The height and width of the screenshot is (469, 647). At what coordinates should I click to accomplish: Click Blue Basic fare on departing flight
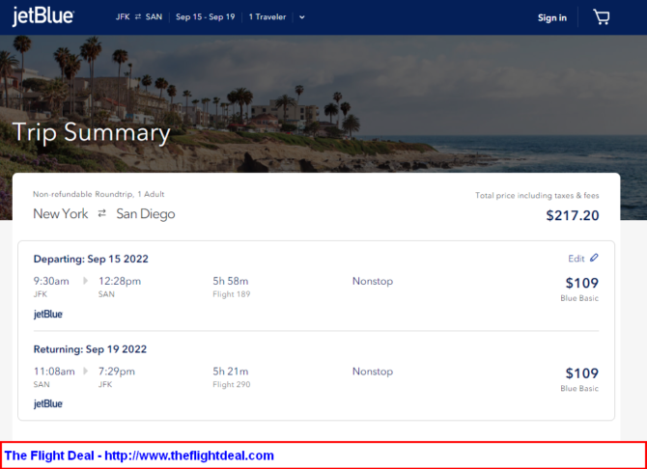point(579,298)
